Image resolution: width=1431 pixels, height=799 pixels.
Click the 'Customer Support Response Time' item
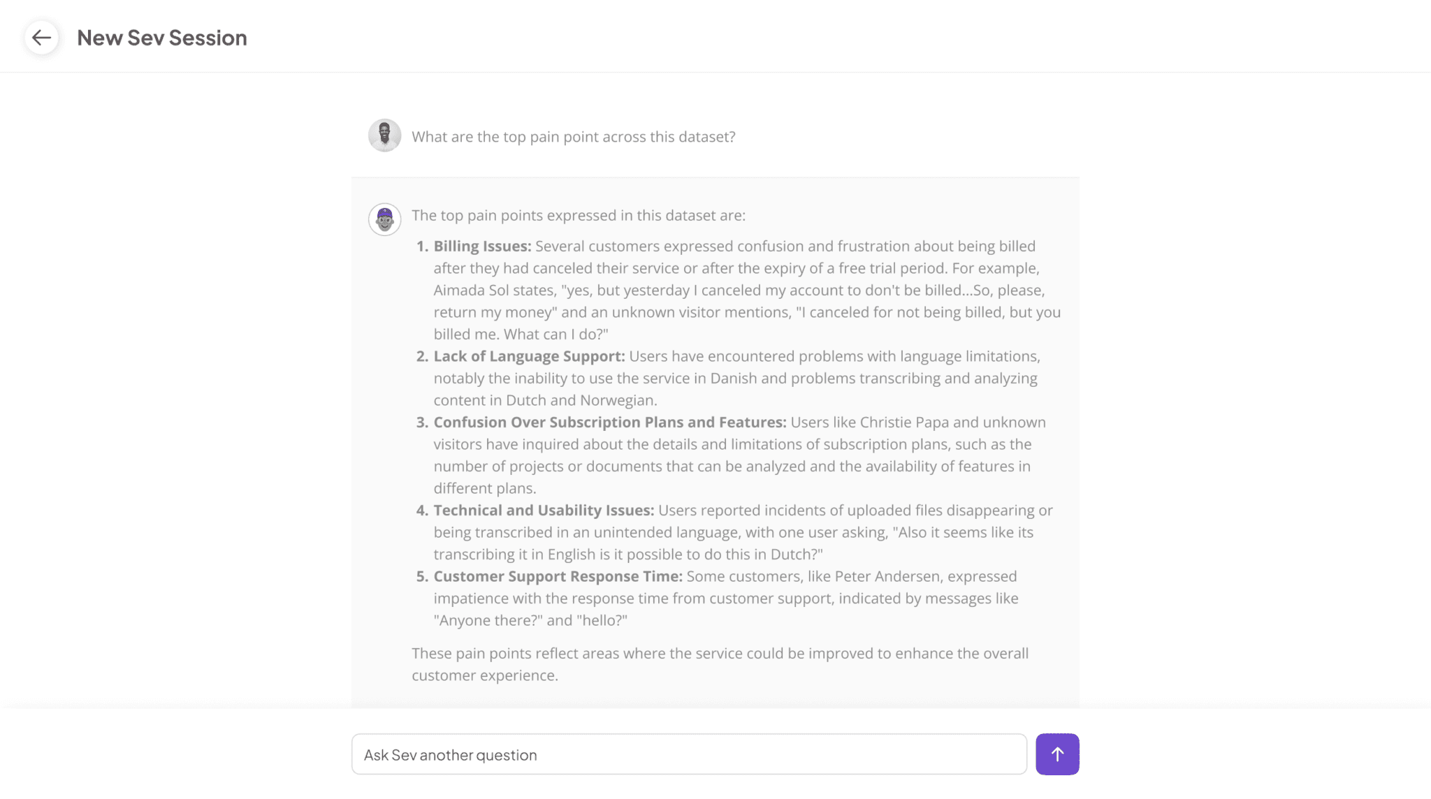click(558, 576)
